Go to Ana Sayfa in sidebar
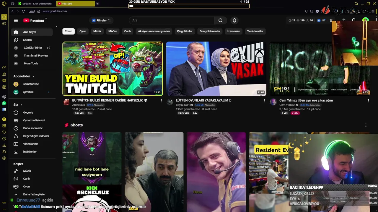This screenshot has height=212, width=378. [32, 32]
